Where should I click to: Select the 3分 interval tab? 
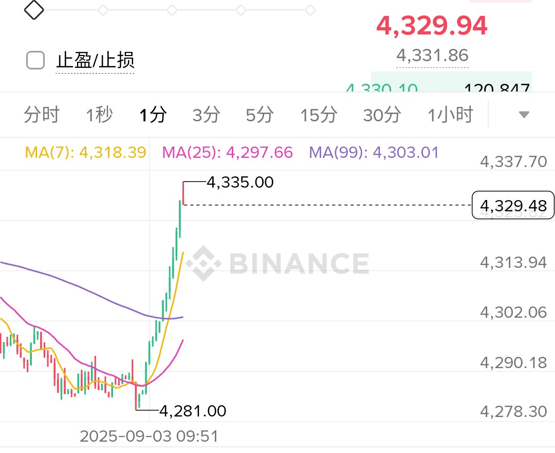click(206, 115)
